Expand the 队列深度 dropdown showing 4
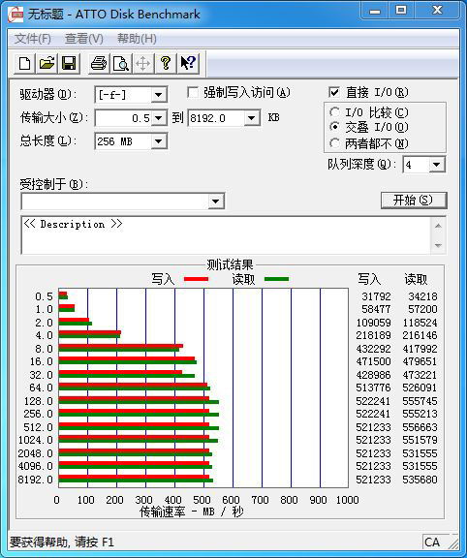 pos(436,165)
